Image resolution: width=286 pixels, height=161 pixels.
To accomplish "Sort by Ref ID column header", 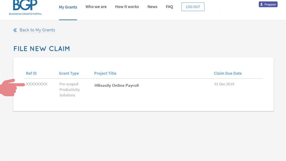I will point(31,73).
